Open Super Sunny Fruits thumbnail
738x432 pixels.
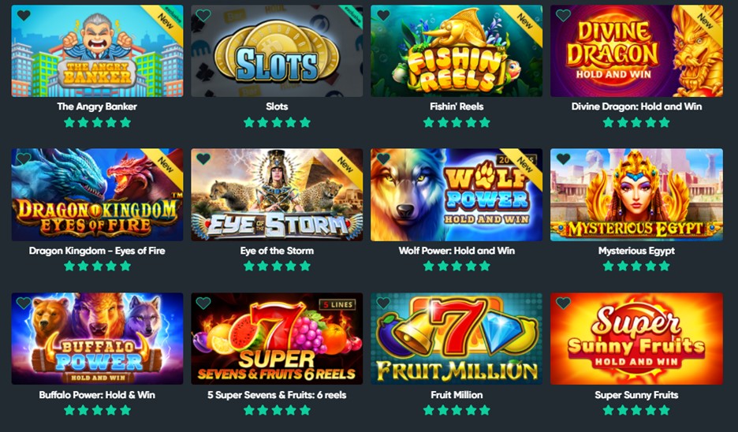[636, 339]
